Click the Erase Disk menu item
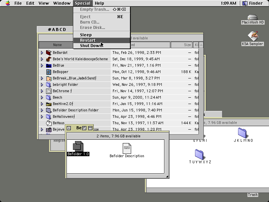 [x=102, y=28]
